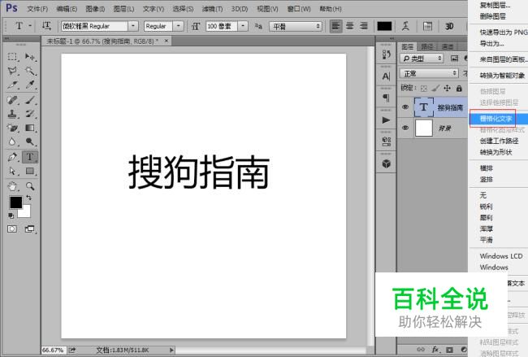Hide the 搜狗指南 text layer
Image resolution: width=528 pixels, height=357 pixels.
[405, 107]
